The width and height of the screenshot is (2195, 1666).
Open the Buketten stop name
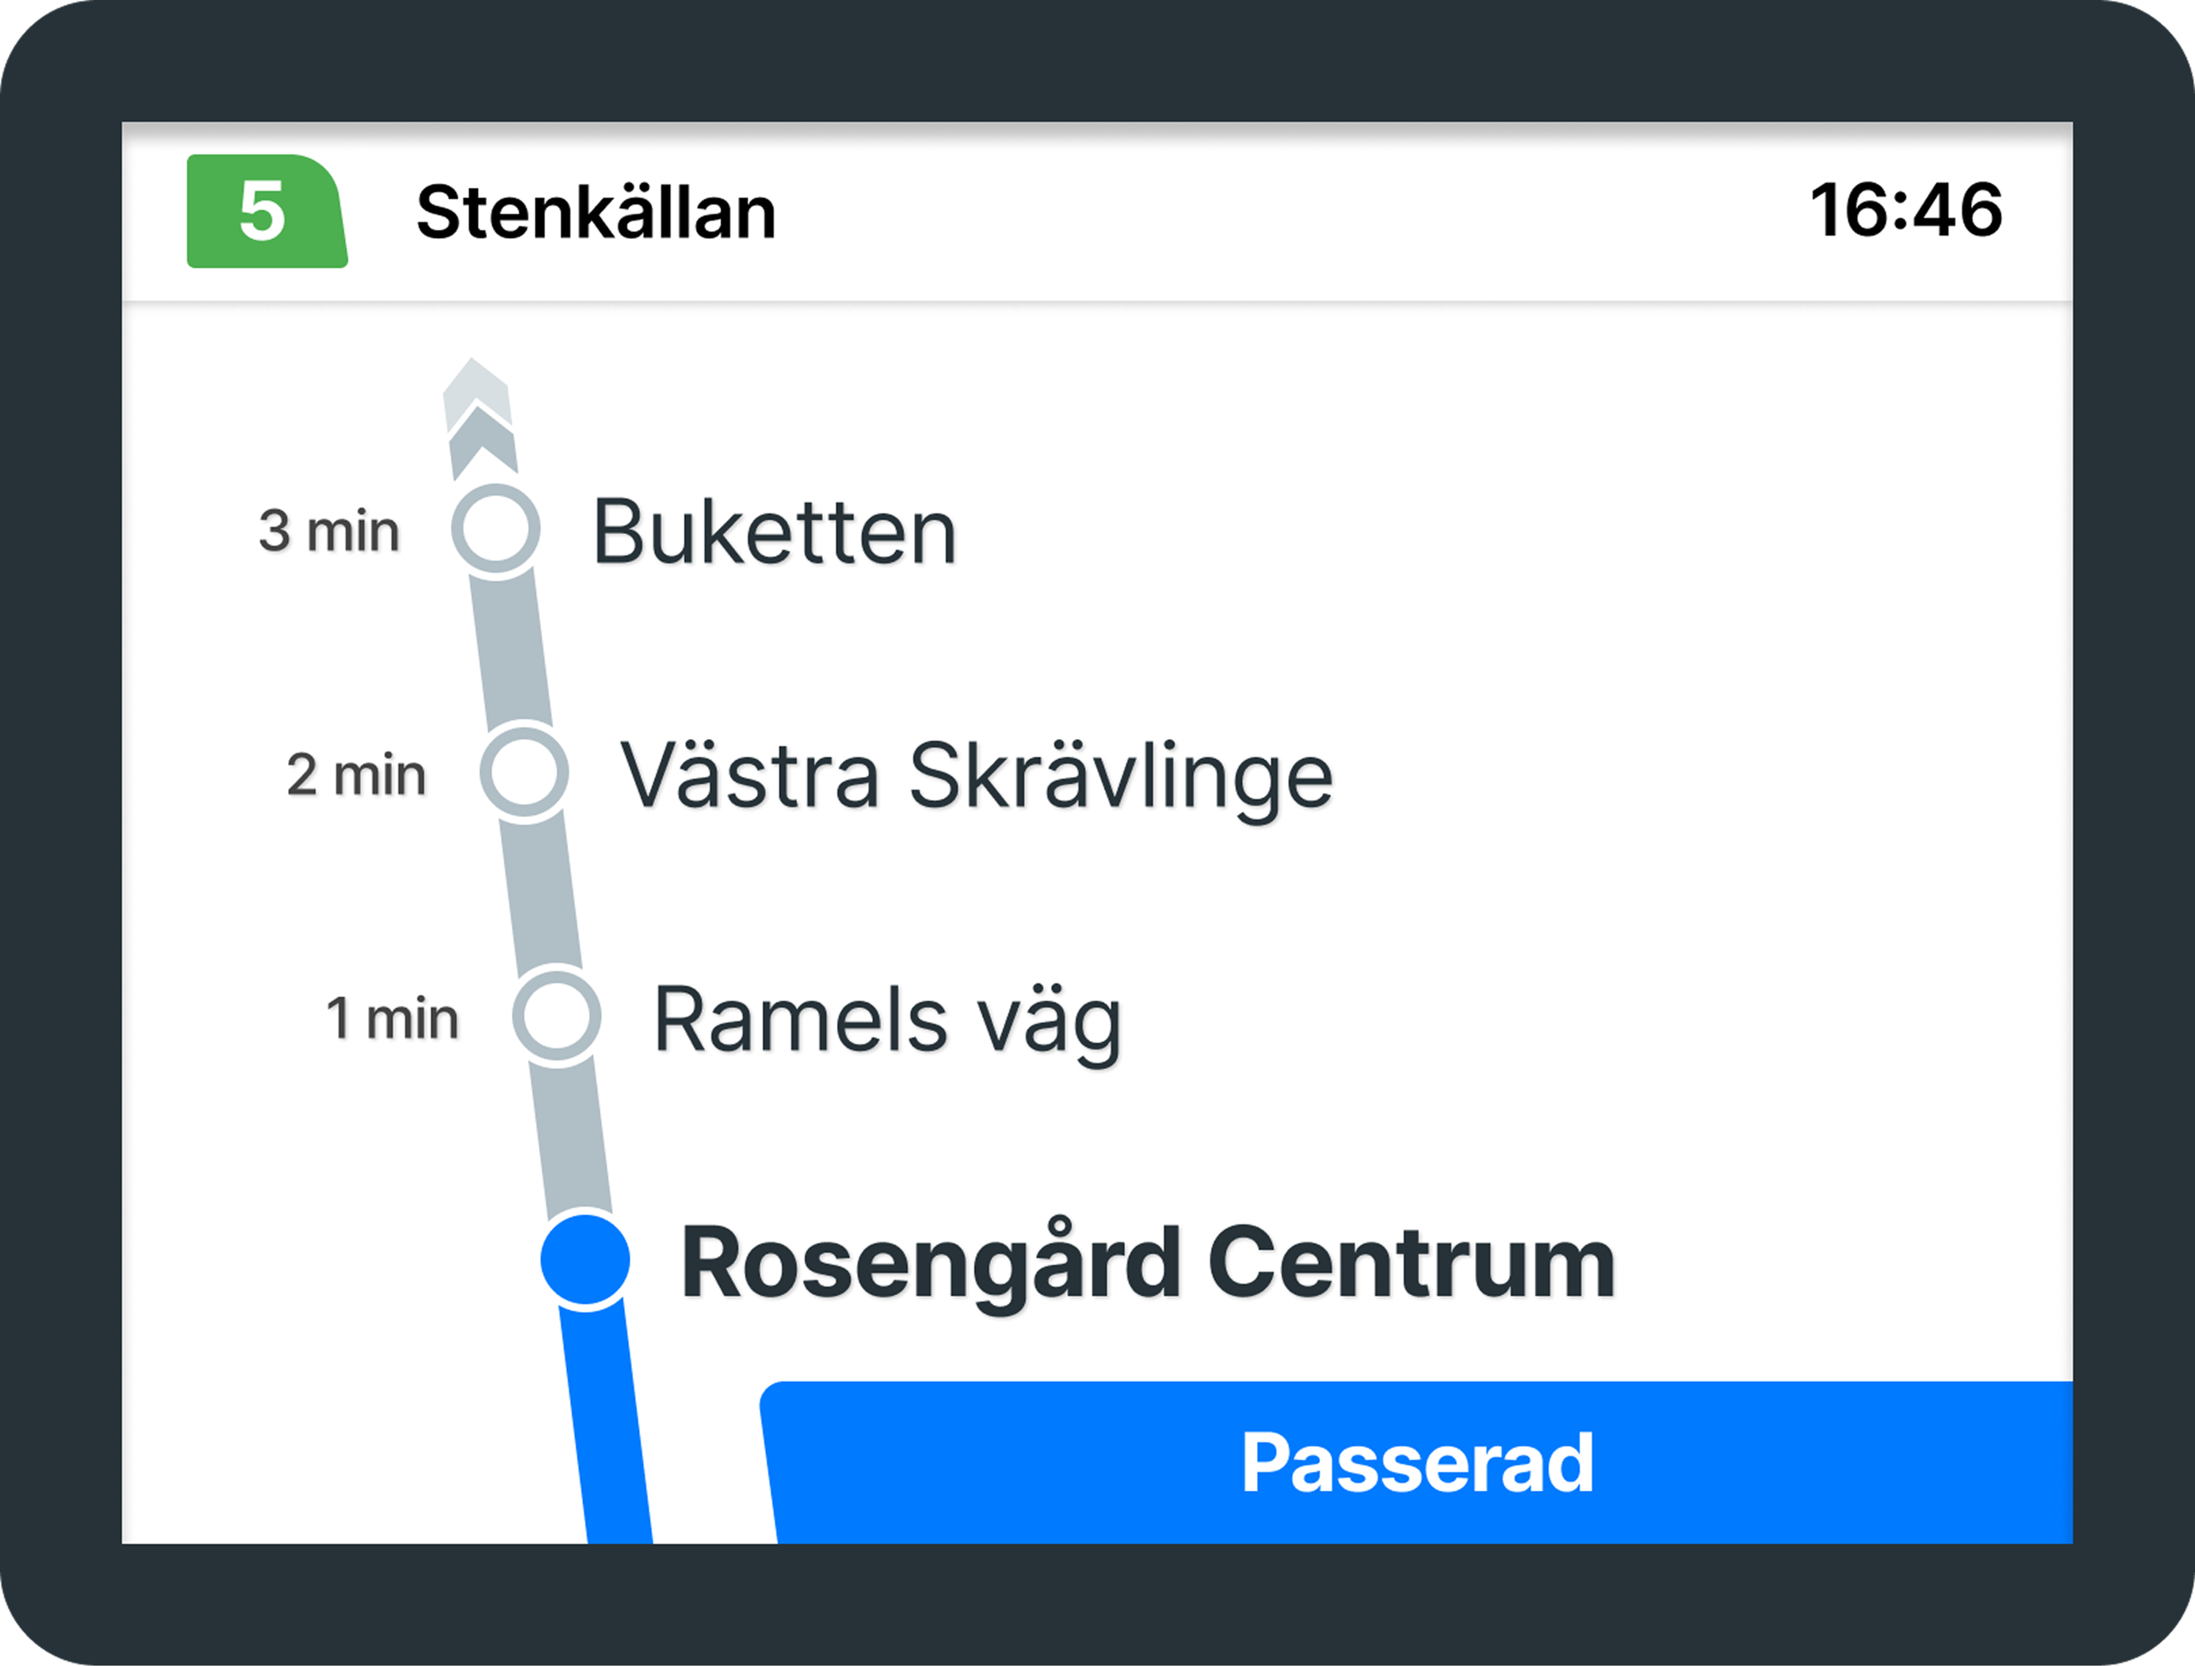point(774,532)
